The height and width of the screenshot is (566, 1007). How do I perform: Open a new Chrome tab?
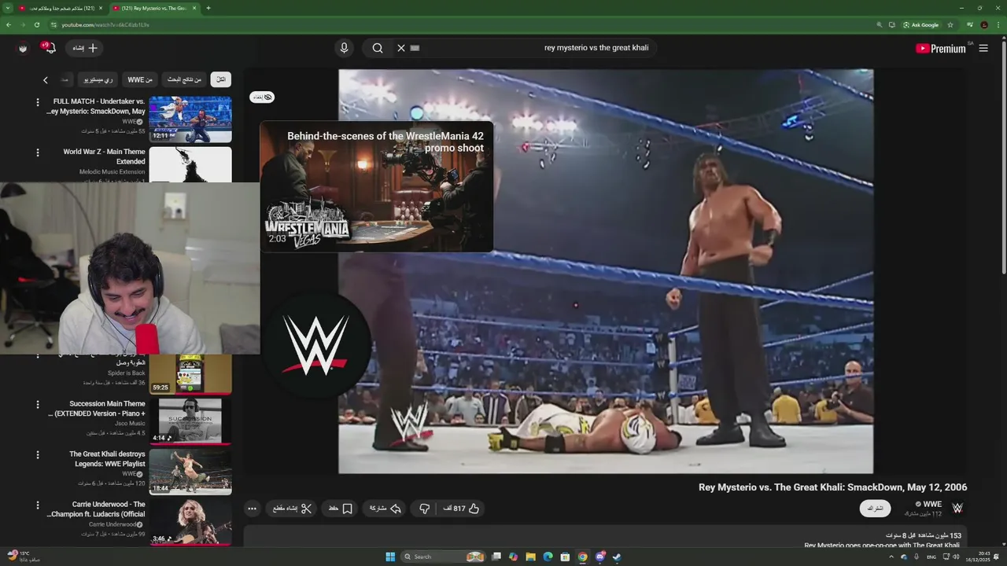click(x=208, y=8)
